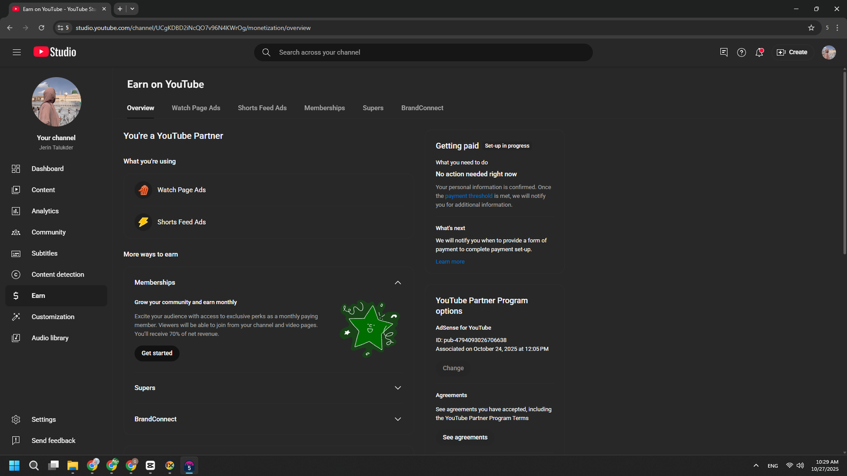
Task: Open File Explorer from the taskbar
Action: pyautogui.click(x=73, y=465)
